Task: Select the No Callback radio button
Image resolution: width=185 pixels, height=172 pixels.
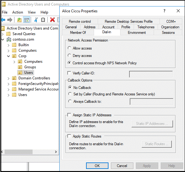Action: coord(70,87)
